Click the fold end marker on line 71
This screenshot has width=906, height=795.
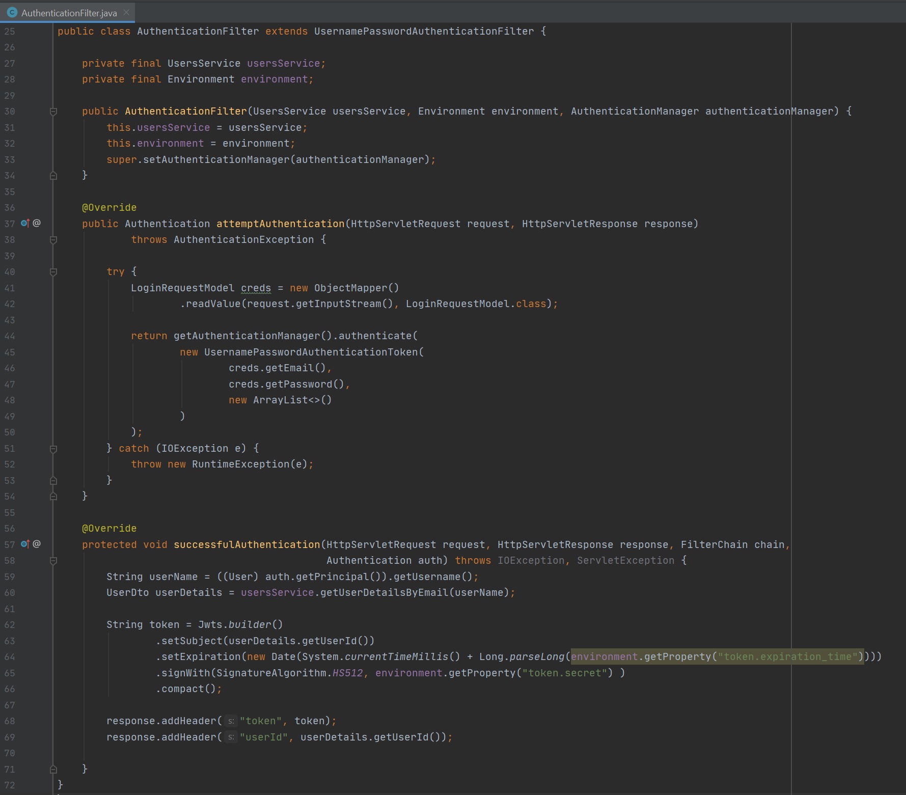(53, 770)
